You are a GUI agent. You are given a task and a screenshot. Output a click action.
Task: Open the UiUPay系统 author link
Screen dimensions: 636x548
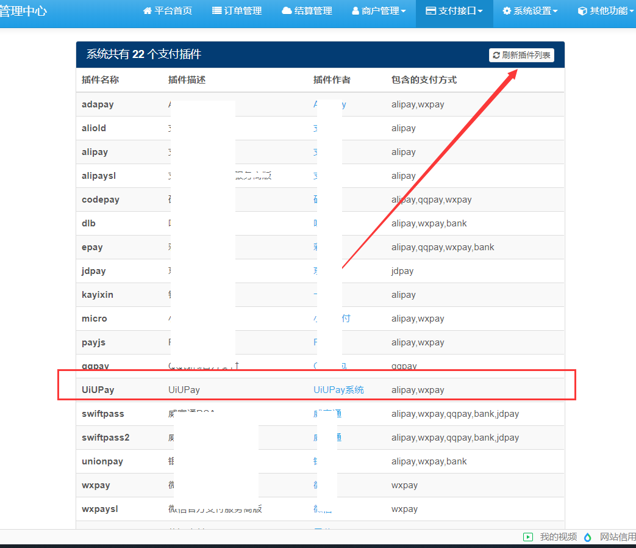[x=338, y=390]
